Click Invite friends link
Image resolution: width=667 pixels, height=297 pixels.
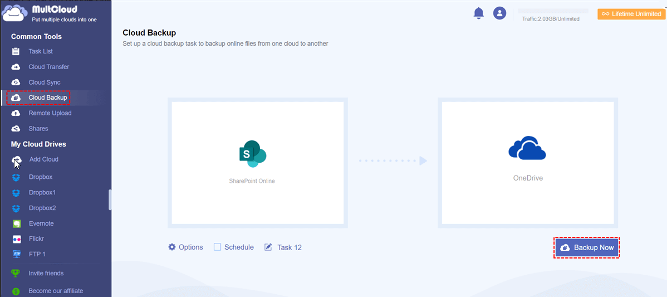point(46,273)
